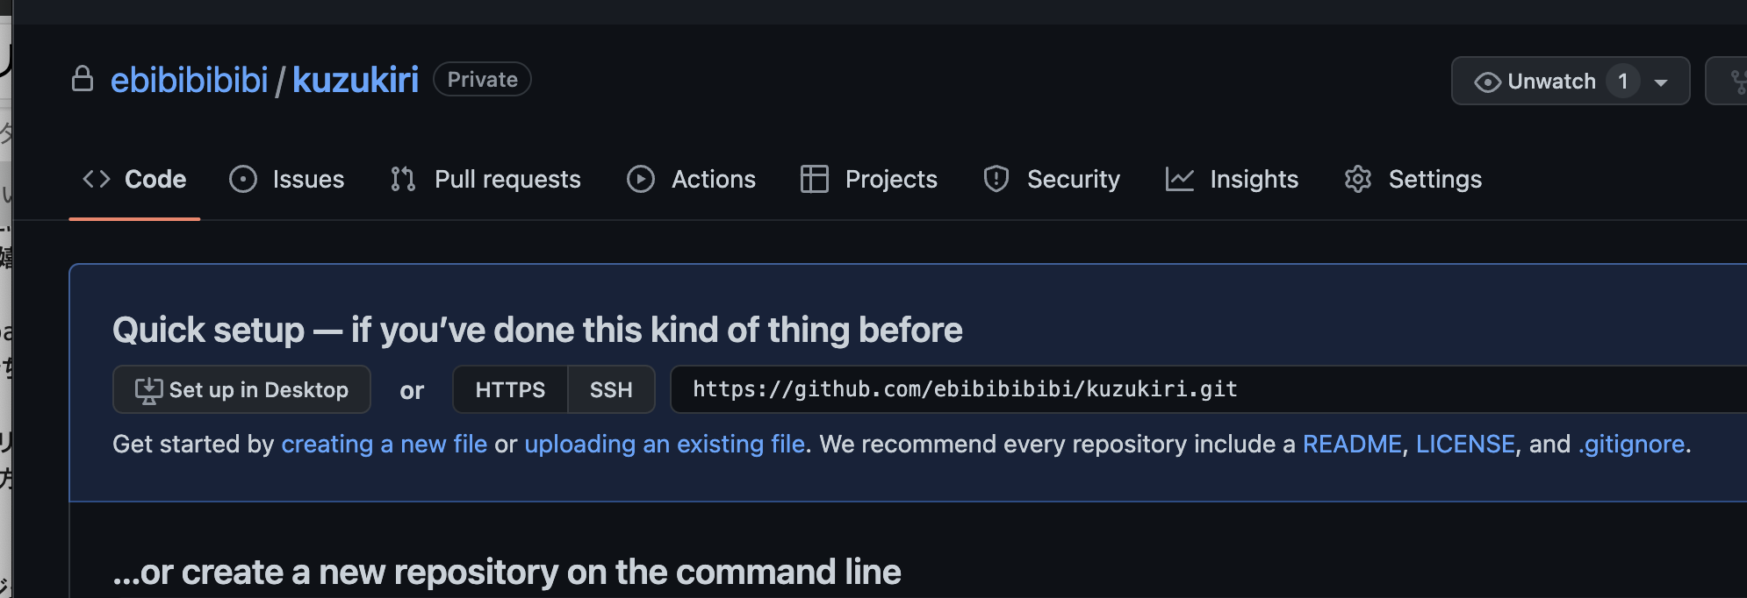Image resolution: width=1747 pixels, height=598 pixels.
Task: Click the Security shield icon
Action: tap(996, 179)
